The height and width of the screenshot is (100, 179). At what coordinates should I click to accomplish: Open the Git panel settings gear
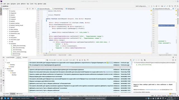[x=173, y=57]
